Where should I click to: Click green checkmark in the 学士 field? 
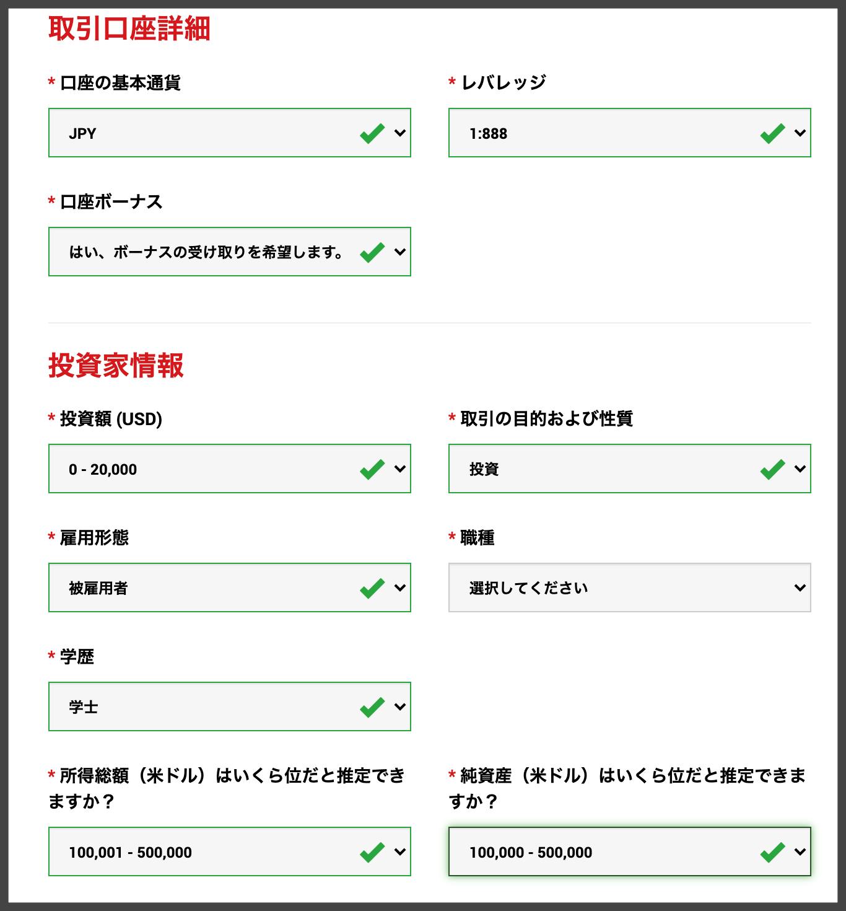(x=372, y=706)
